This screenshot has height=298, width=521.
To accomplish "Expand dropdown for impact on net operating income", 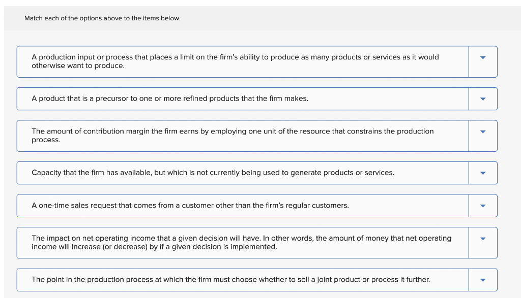I will click(483, 243).
